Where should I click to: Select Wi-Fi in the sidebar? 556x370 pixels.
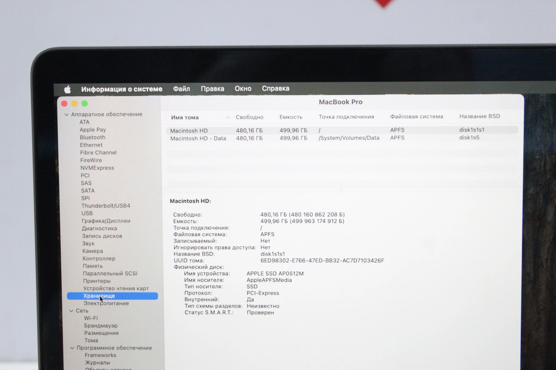(91, 318)
